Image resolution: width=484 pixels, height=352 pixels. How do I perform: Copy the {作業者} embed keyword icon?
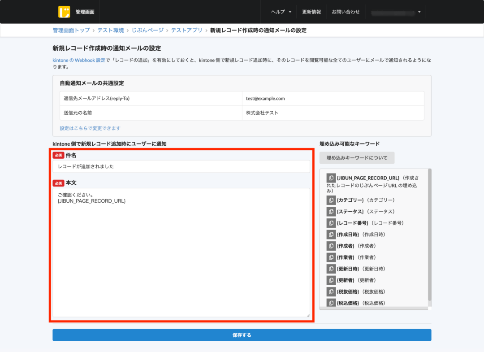[x=331, y=257]
